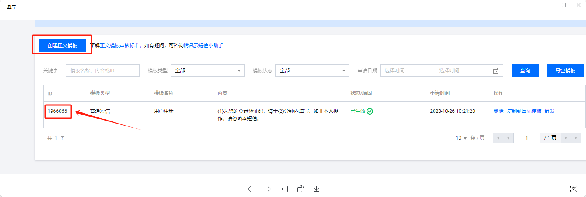Jump to the last page of the table
This screenshot has height=197, width=586.
click(577, 138)
